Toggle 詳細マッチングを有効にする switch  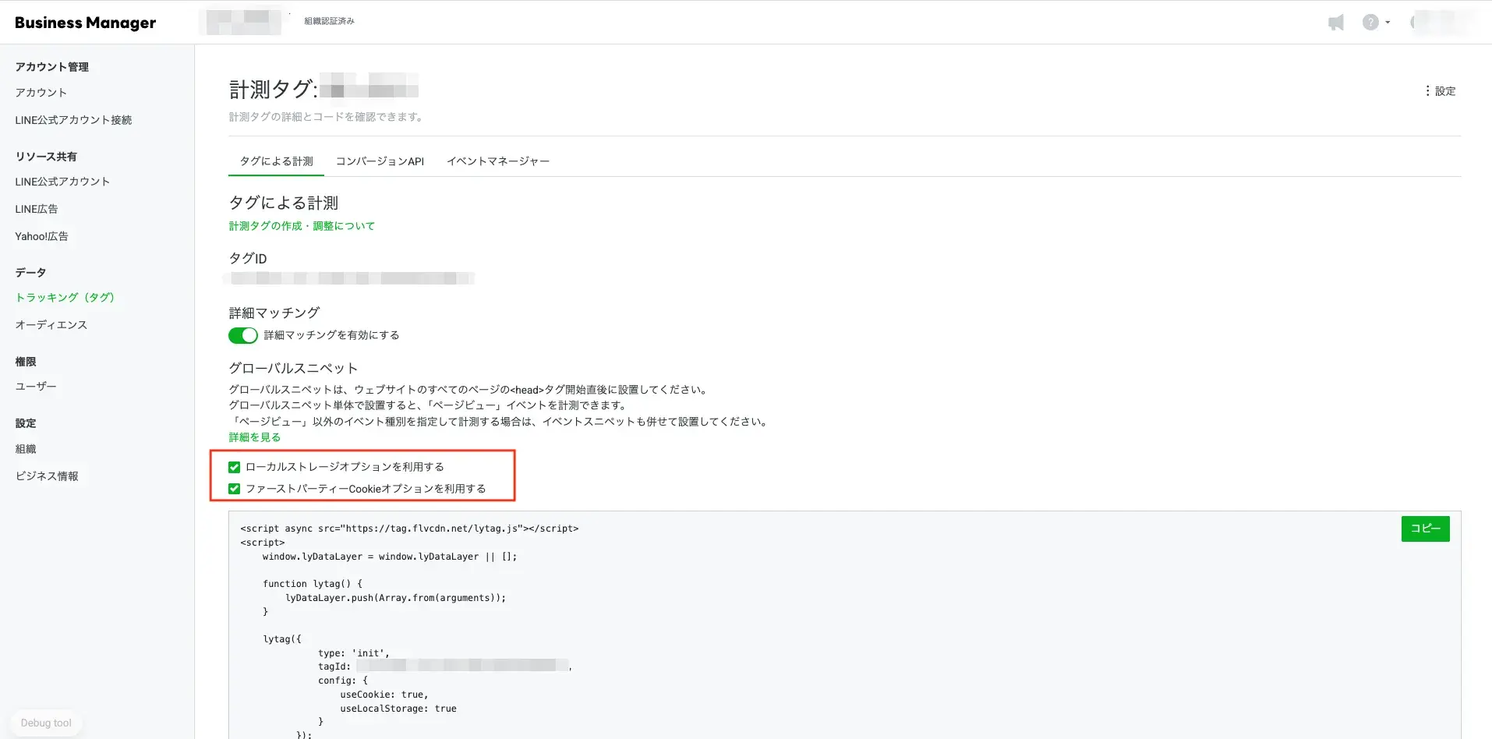click(x=242, y=335)
